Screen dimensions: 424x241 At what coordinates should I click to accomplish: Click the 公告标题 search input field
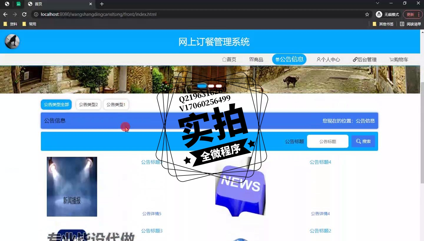[x=328, y=141]
